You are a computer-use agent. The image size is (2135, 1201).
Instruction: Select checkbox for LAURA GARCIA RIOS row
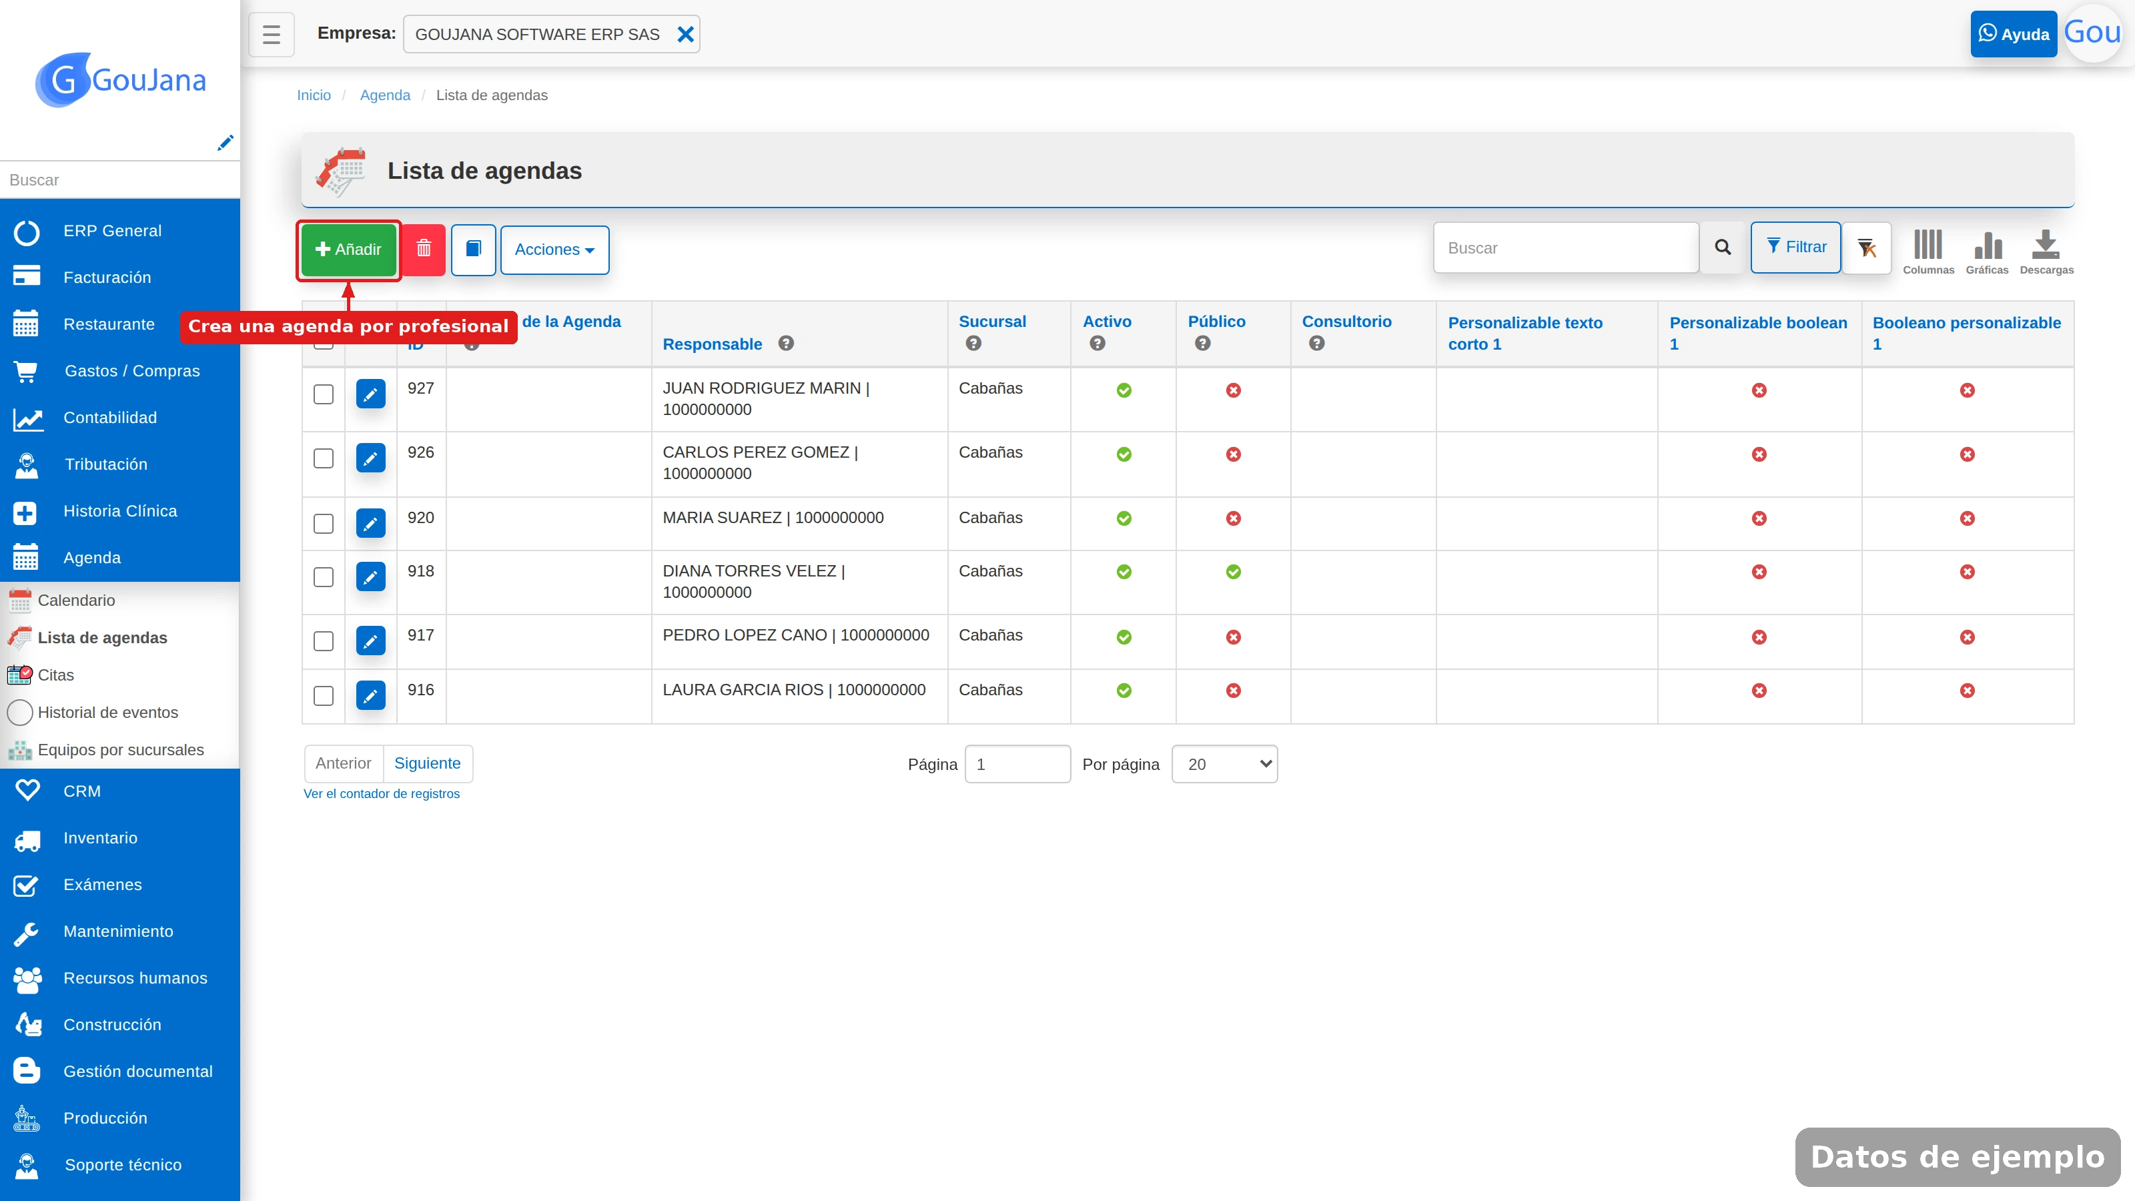tap(323, 695)
